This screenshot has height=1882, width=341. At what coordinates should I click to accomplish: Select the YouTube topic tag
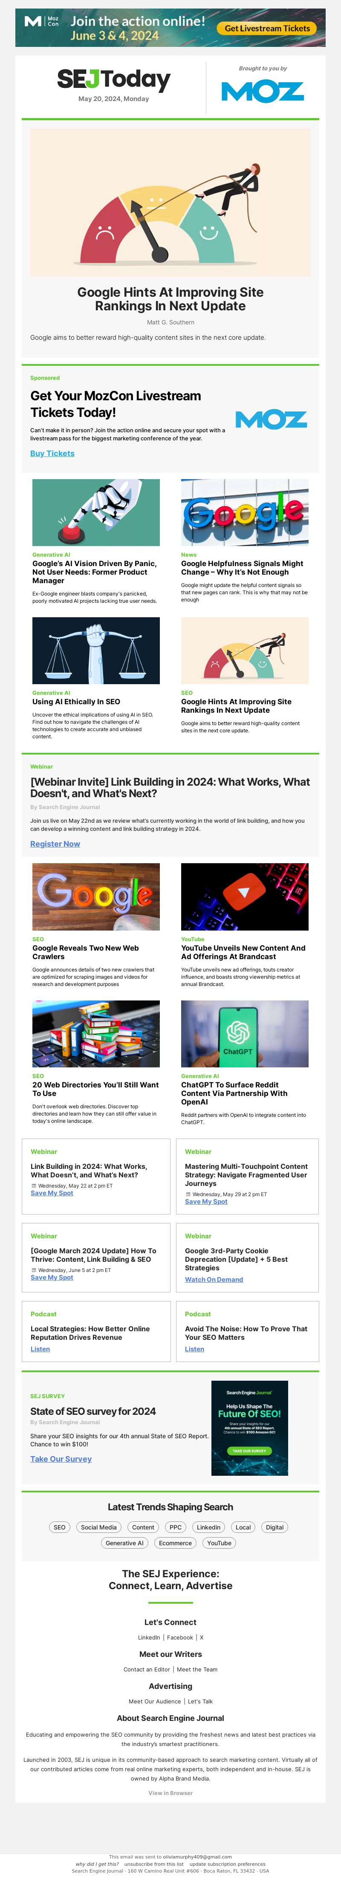click(x=219, y=1543)
